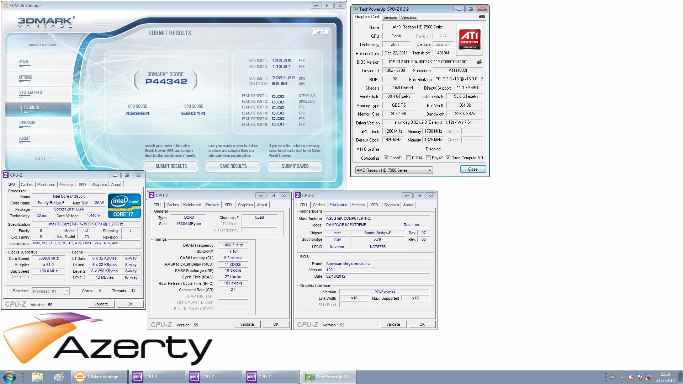Click the Intel Core i7 logo
This screenshot has height=384, width=683.
[124, 206]
